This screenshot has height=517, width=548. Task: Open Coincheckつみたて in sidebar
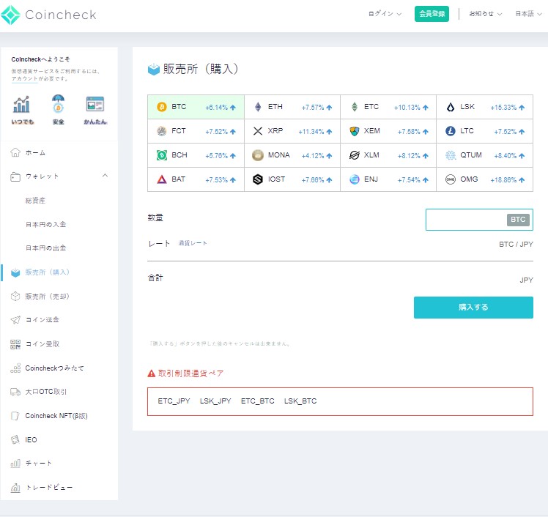coord(54,368)
